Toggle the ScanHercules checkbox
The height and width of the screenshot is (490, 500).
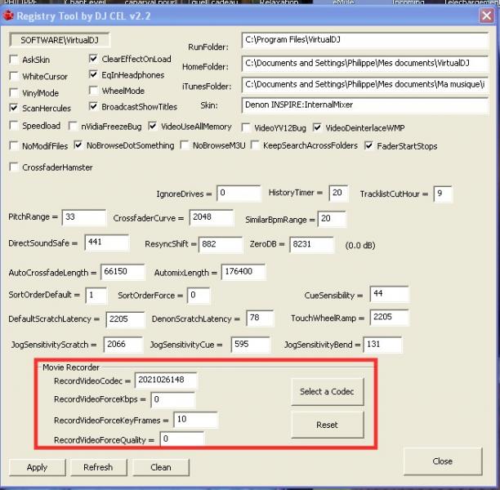(x=14, y=108)
